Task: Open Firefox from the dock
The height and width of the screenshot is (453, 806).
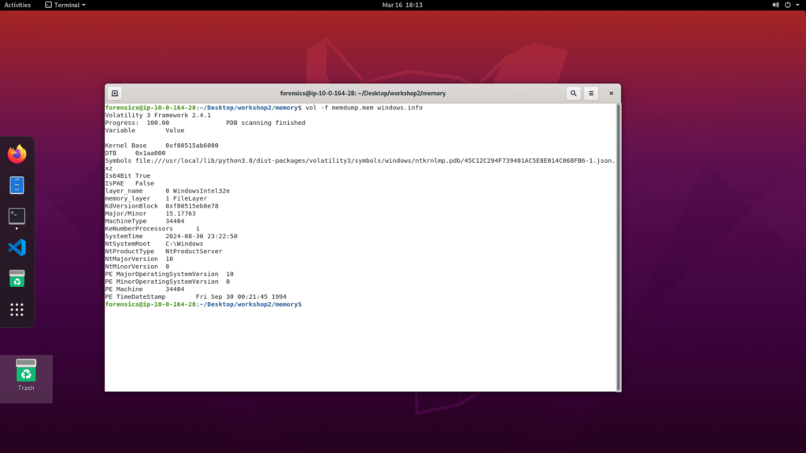Action: [x=17, y=154]
